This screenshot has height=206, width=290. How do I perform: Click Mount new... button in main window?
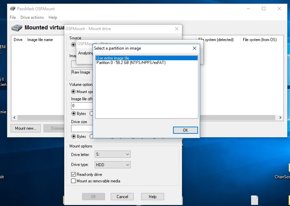click(x=26, y=128)
